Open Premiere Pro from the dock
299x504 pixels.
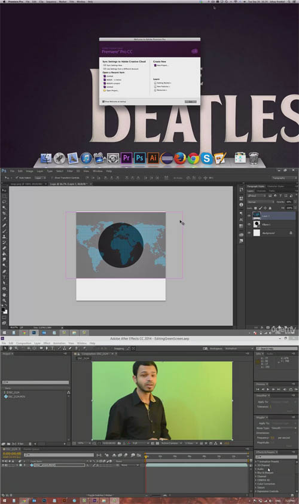(126, 158)
